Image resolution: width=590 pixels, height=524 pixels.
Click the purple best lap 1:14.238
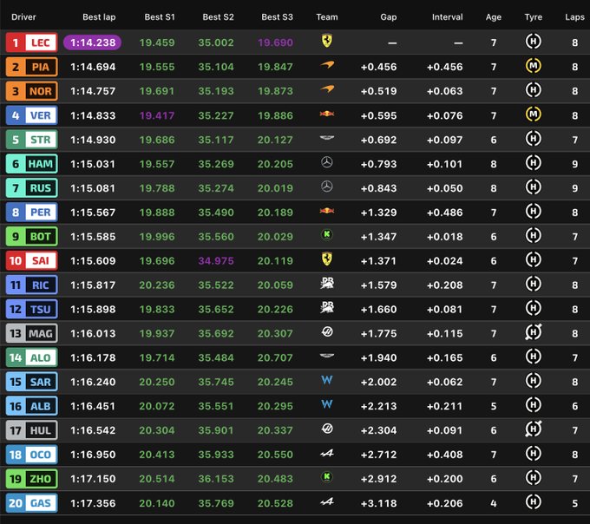(x=93, y=43)
